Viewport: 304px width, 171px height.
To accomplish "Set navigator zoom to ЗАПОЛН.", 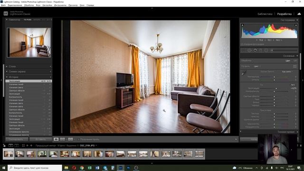I will (x=37, y=19).
